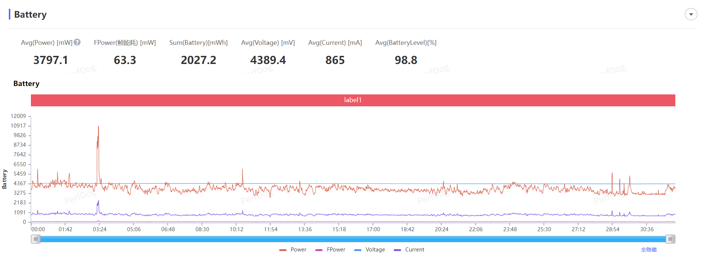704x261 pixels.
Task: Click the Avg(Voltage) value 4389.4
Action: click(x=268, y=60)
